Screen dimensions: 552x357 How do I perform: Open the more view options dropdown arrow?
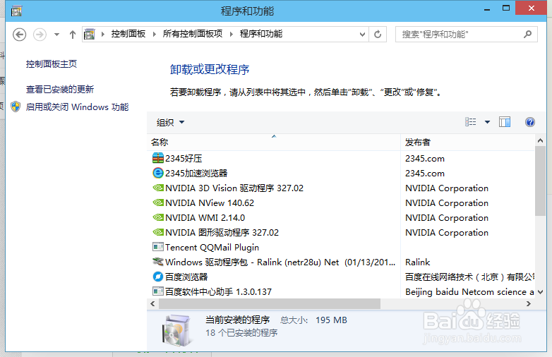pos(487,122)
